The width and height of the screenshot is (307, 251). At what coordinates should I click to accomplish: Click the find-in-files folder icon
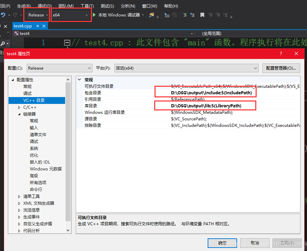[x=151, y=15]
